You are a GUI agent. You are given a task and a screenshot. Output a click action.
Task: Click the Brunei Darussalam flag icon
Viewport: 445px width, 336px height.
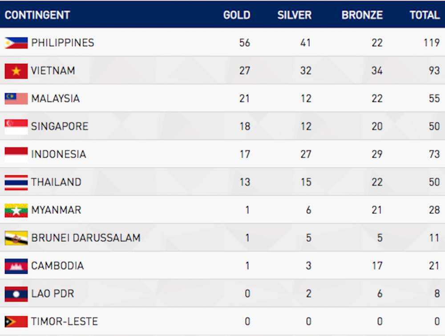16,238
